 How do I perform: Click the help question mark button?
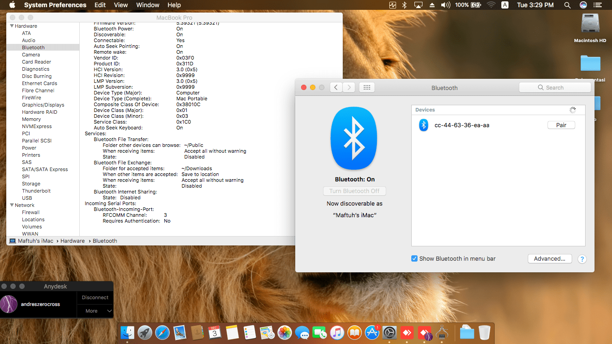pos(582,259)
